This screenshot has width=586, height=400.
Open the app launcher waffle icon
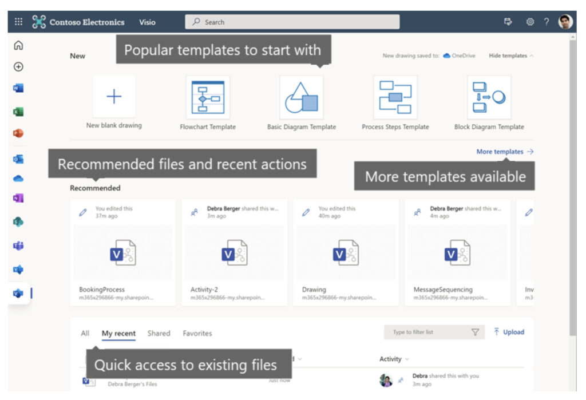(18, 22)
